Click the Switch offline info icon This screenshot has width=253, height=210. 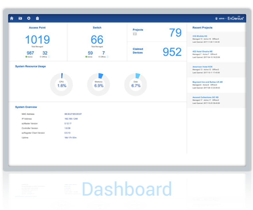click(108, 57)
